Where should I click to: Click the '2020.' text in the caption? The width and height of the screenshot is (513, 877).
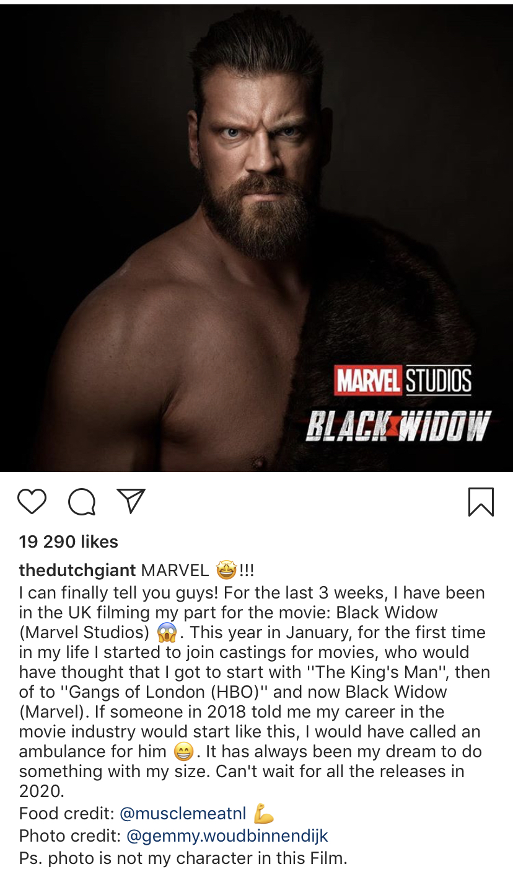point(41,791)
